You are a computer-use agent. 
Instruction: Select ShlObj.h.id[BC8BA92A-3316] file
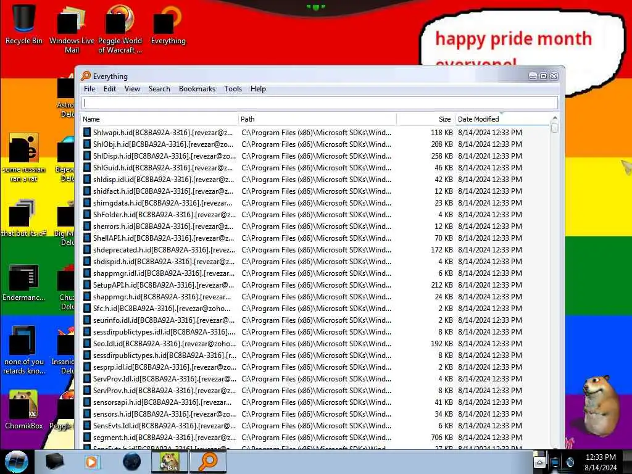(x=163, y=144)
